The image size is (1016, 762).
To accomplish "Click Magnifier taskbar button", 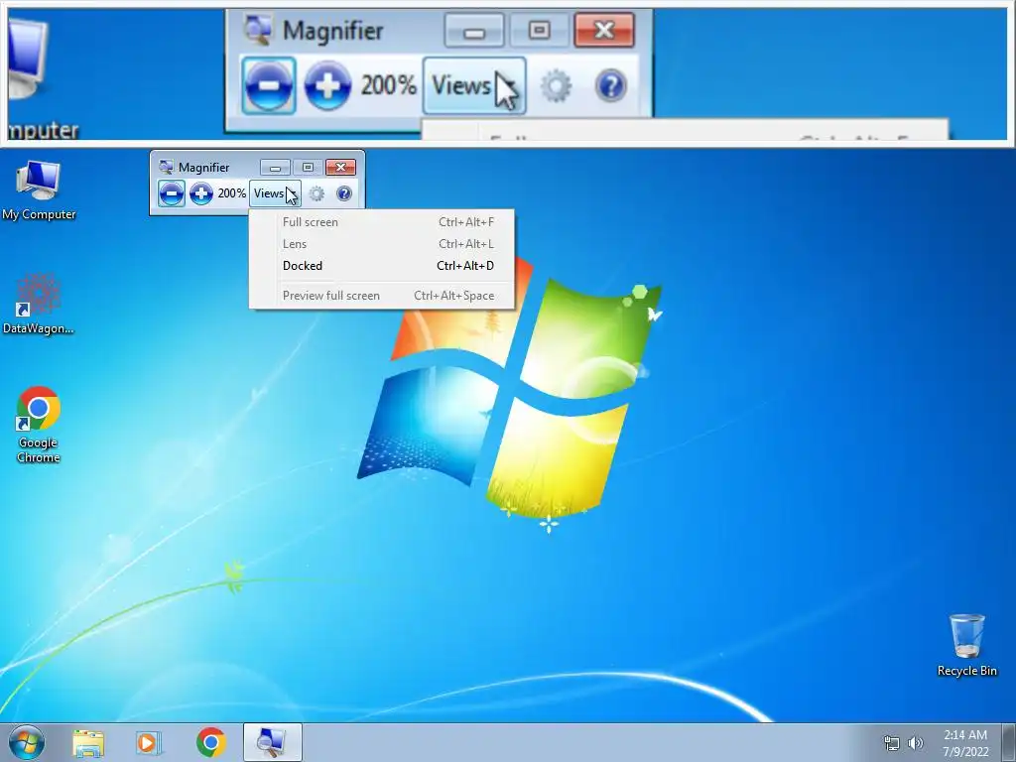I will [272, 742].
